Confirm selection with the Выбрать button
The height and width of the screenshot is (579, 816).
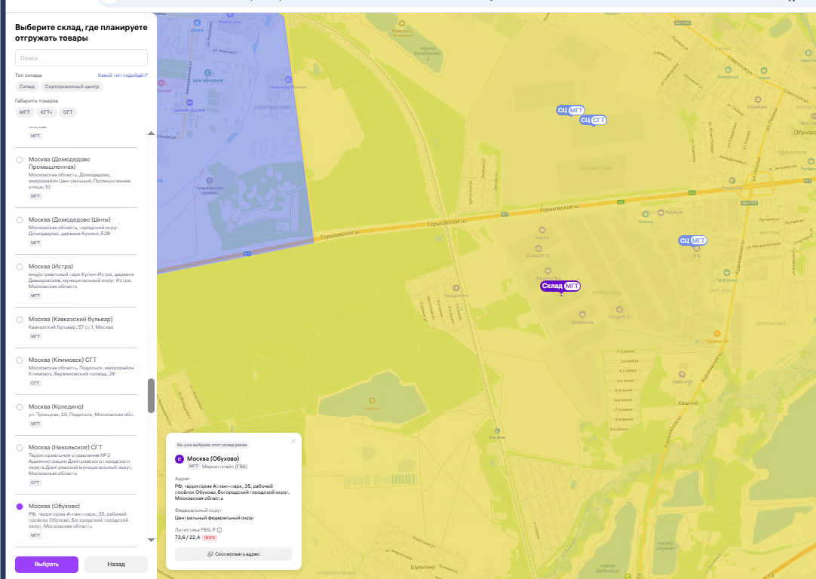(47, 565)
